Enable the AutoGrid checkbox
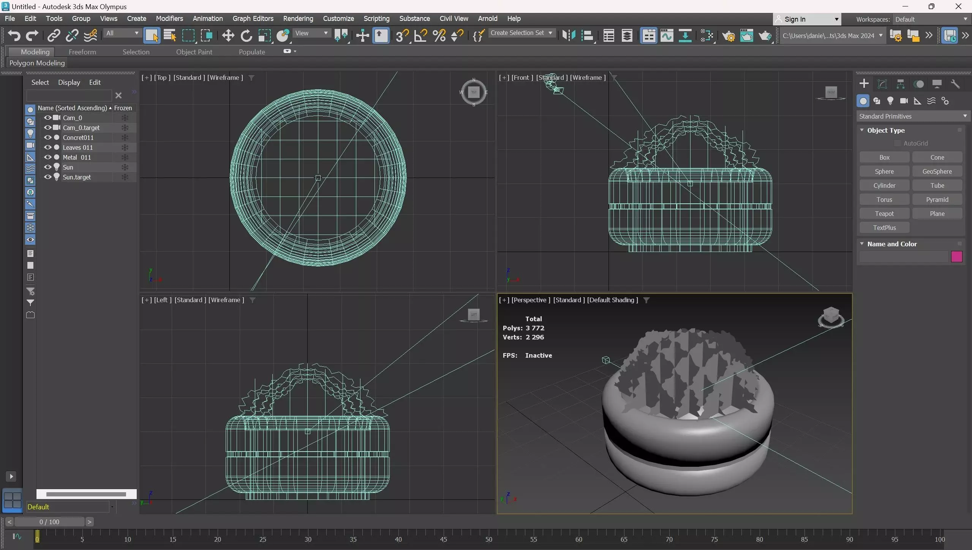The height and width of the screenshot is (550, 972). click(x=897, y=143)
